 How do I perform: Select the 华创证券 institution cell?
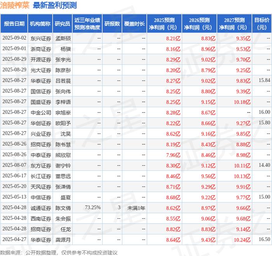coord(41,123)
